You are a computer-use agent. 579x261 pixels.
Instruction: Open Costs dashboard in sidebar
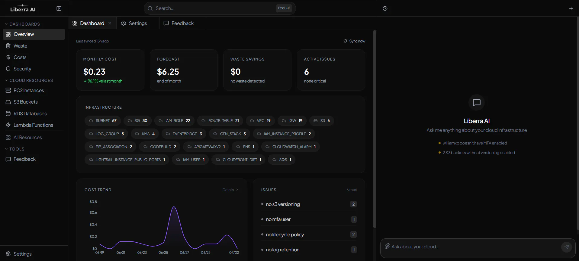pos(34,57)
